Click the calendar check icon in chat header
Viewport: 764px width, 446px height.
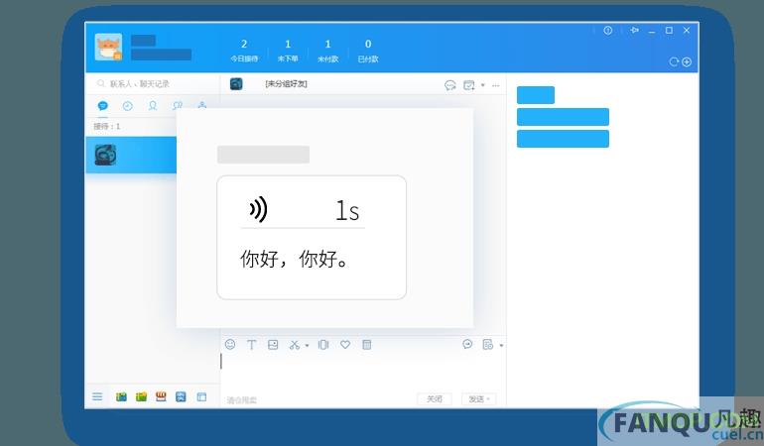pyautogui.click(x=468, y=85)
